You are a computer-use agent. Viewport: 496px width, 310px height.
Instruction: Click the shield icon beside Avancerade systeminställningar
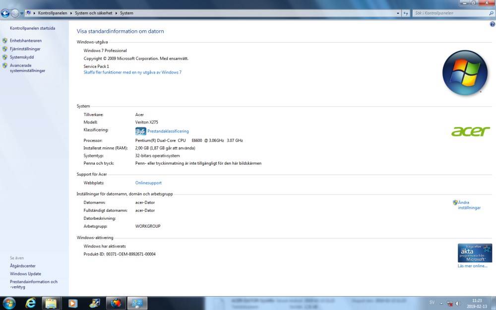coord(5,65)
